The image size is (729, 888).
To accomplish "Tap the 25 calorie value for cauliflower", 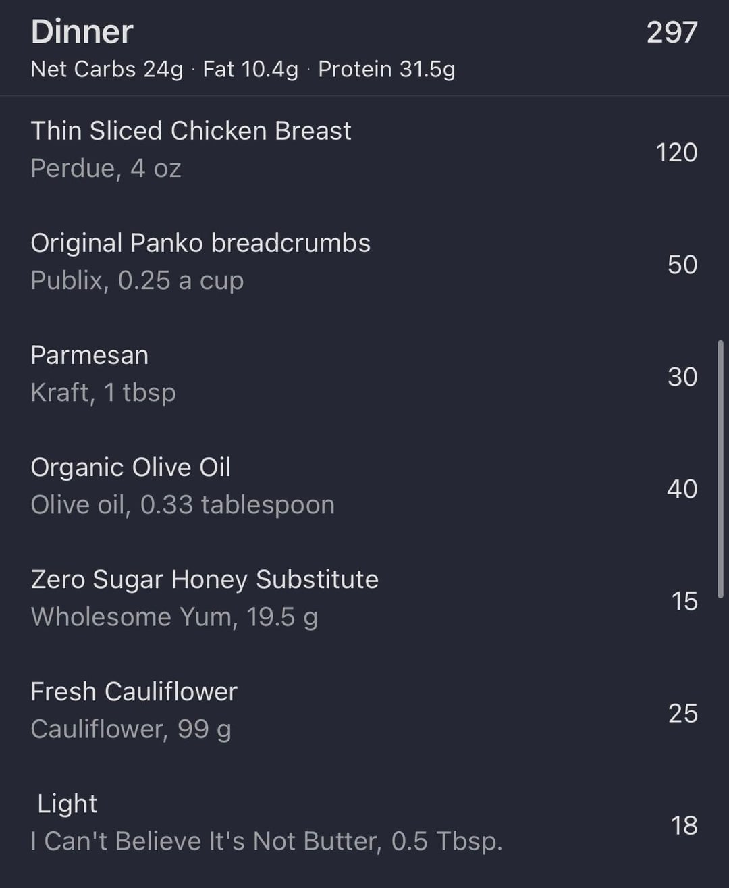I will [682, 713].
